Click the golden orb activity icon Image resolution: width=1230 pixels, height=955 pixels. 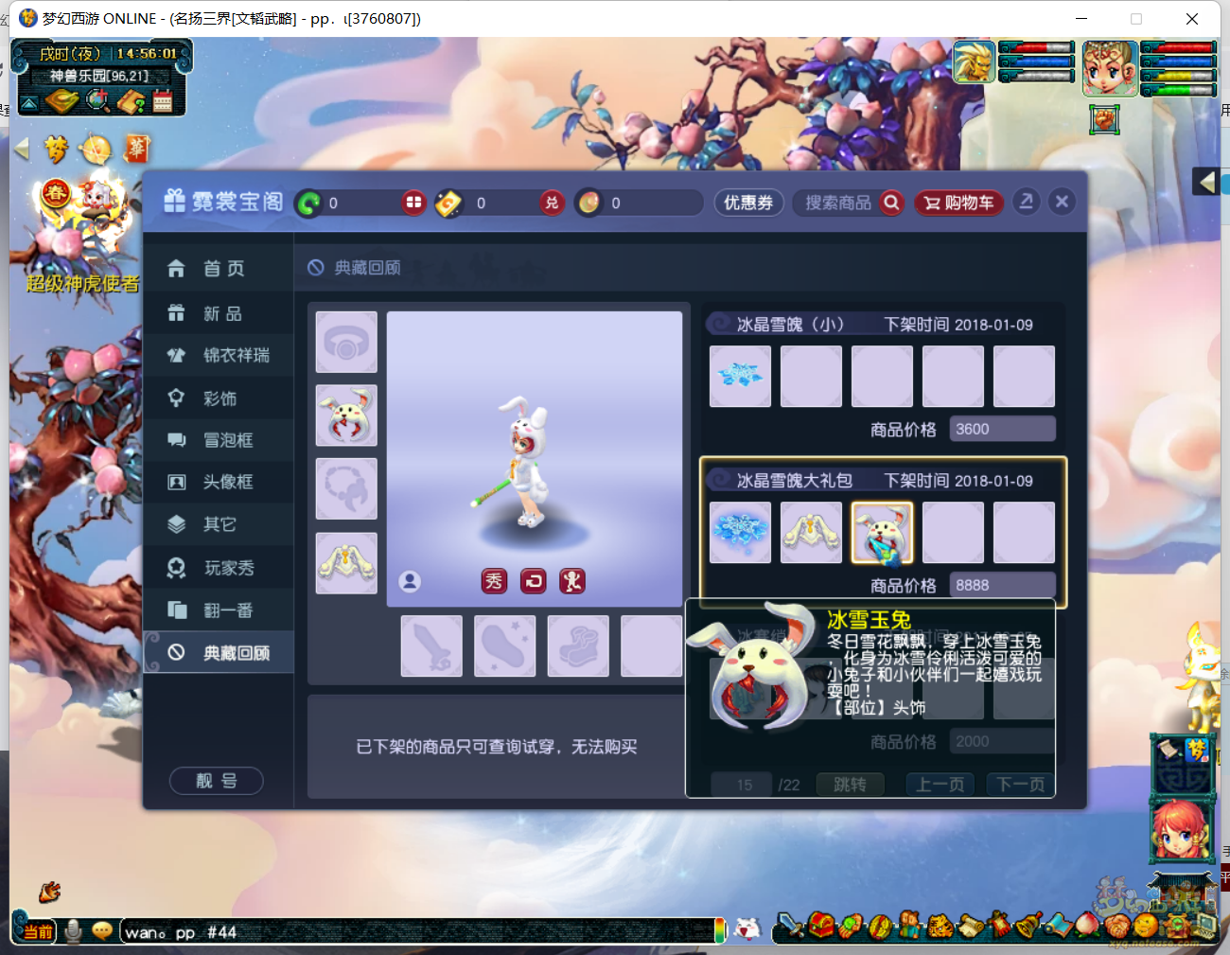97,149
